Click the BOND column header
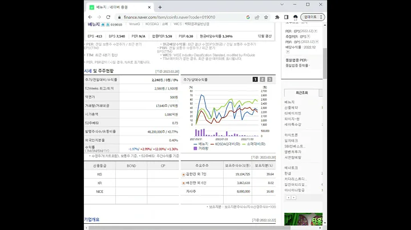The width and height of the screenshot is (411, 230). click(x=131, y=166)
